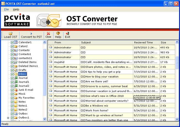This screenshot has width=180, height=127.
Task: Open the File menu
Action: tap(6, 9)
